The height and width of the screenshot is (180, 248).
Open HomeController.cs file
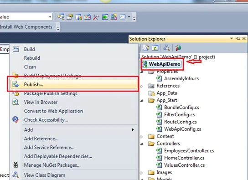[x=184, y=158]
